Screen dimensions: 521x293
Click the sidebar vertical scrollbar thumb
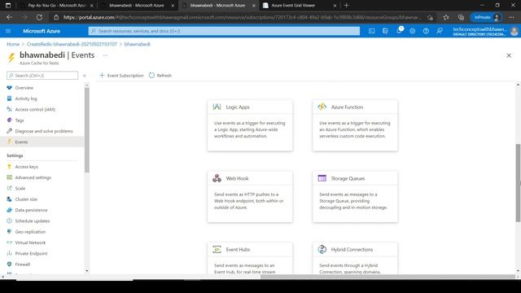pos(87,129)
